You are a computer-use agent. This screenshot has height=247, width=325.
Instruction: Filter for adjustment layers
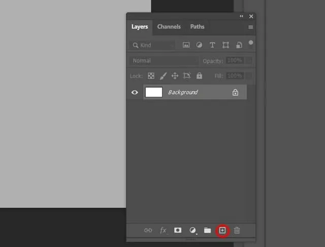point(199,45)
